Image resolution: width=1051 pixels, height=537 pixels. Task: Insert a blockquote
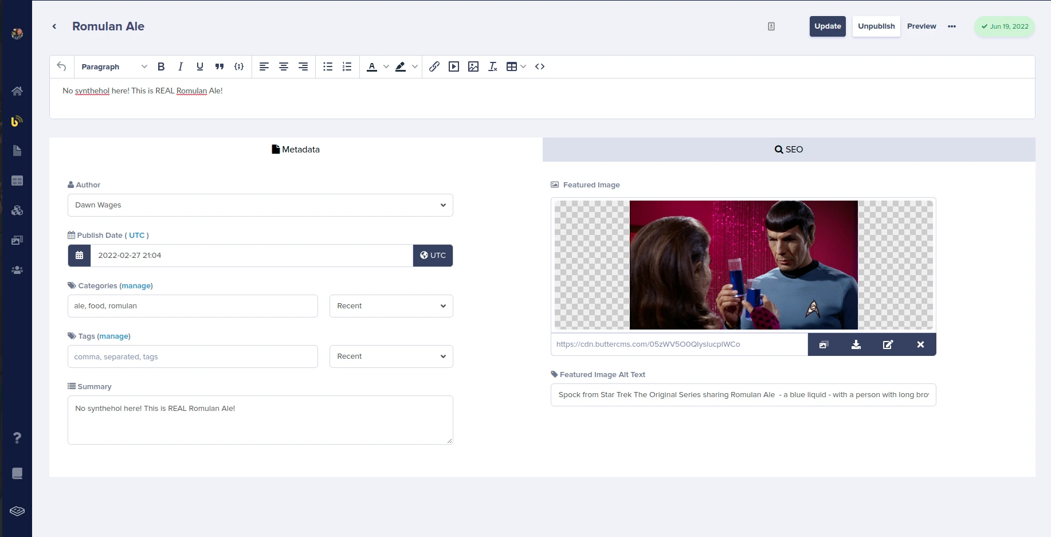(219, 66)
